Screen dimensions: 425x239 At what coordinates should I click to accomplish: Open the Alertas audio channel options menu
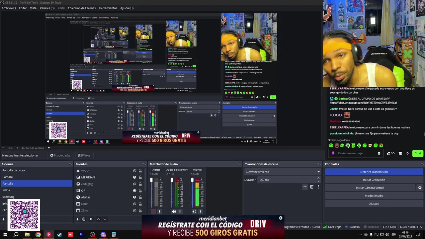tap(159, 211)
